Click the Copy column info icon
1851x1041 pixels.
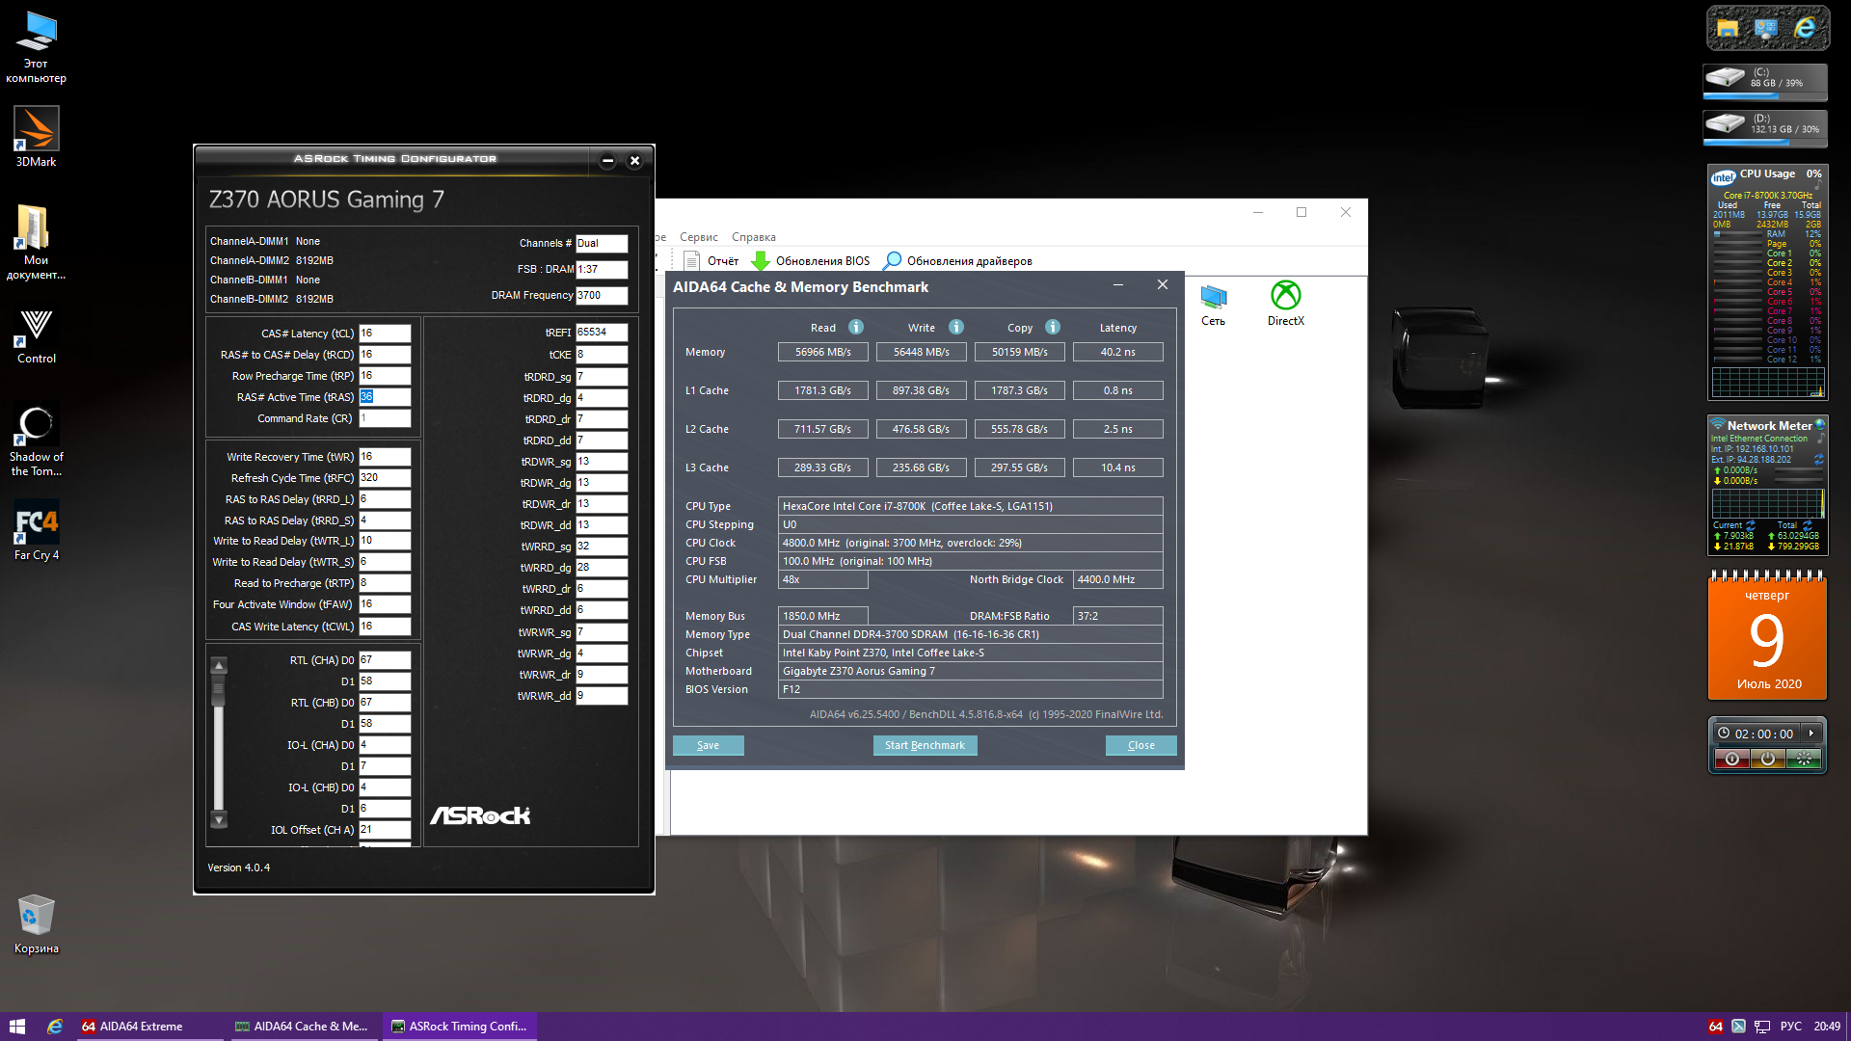[x=1053, y=327]
